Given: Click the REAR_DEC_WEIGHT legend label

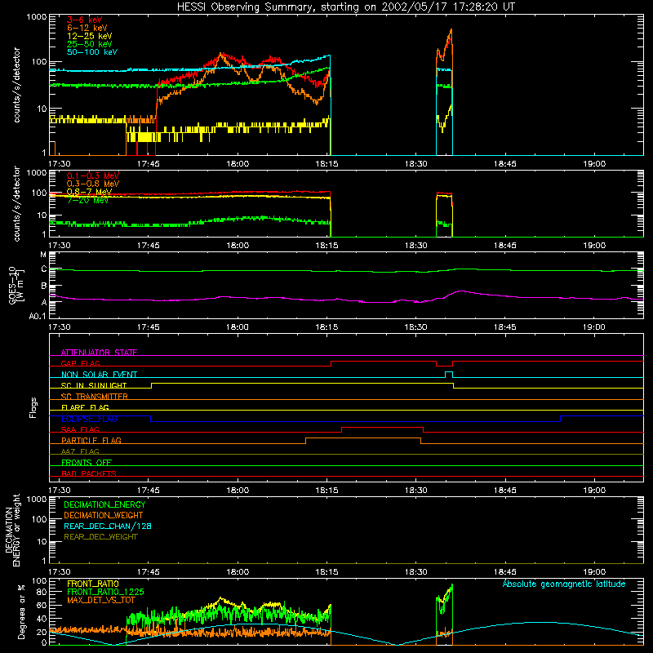Looking at the screenshot, I should click(100, 537).
